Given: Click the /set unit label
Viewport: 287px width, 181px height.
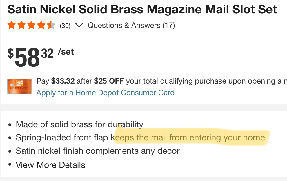Looking at the screenshot, I should click(66, 52).
